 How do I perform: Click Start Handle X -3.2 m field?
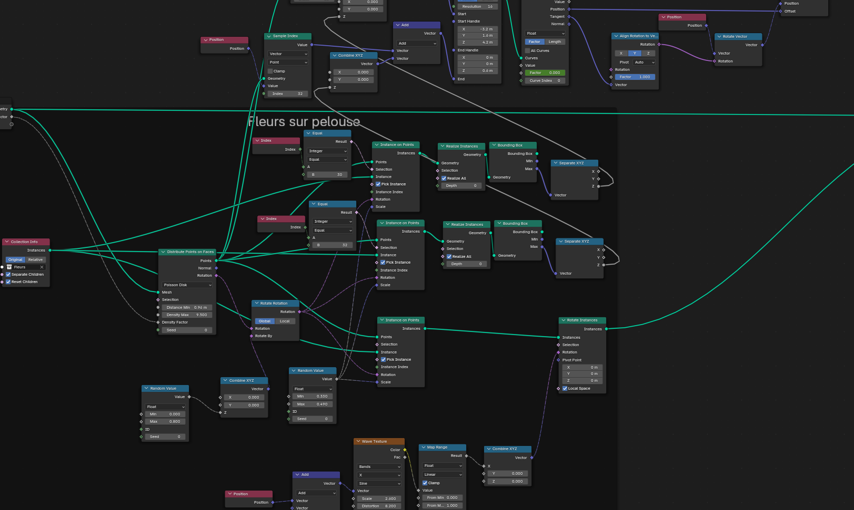(477, 29)
